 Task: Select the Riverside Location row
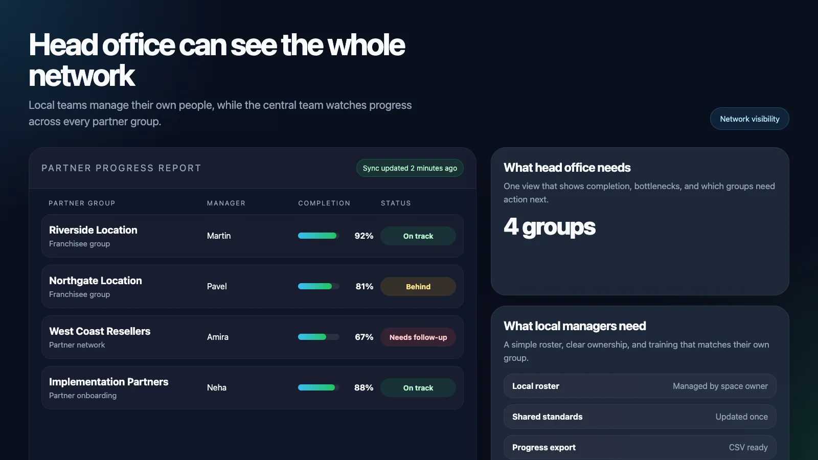[x=253, y=236]
